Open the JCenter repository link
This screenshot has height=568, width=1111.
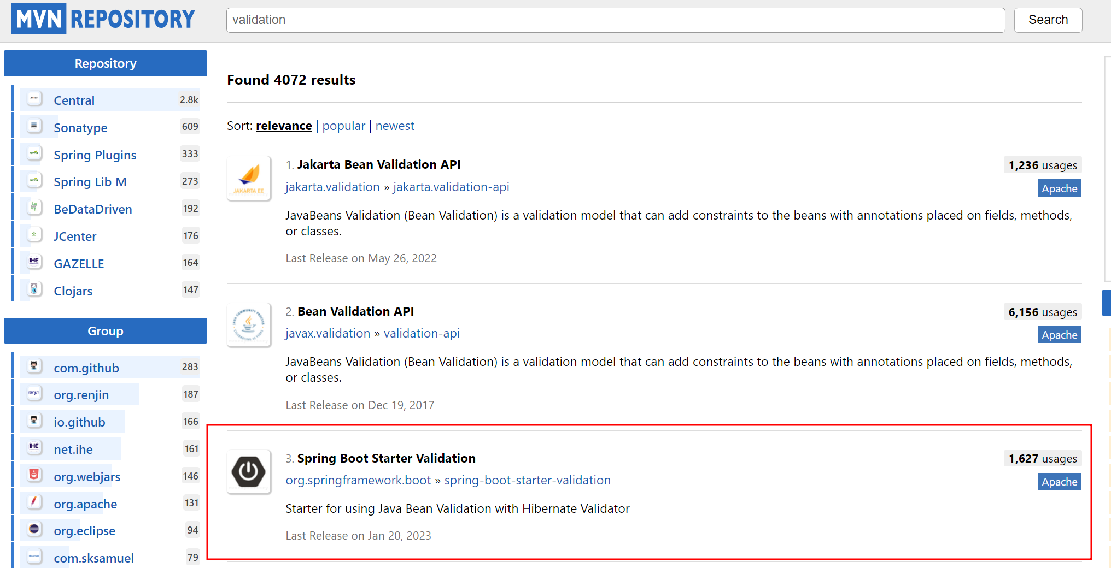(x=75, y=236)
